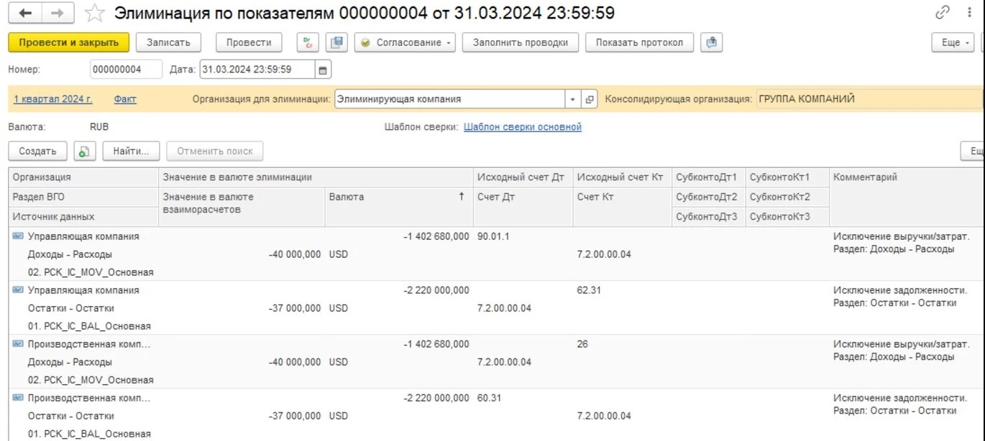985x441 pixels.
Task: Click the Раздел ВГО column header
Action: click(83, 197)
